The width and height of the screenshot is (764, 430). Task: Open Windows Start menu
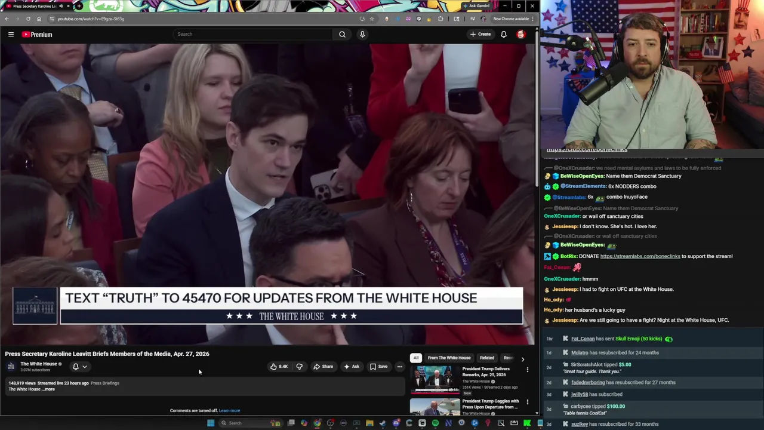(210, 423)
